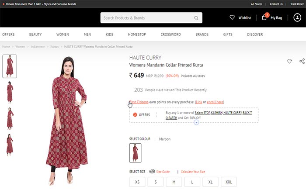Open the KIDS menu

click(x=109, y=35)
